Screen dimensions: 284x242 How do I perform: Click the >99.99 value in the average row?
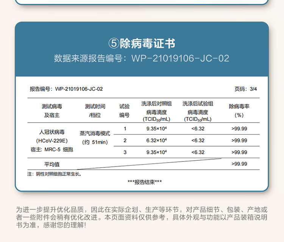coord(239,164)
